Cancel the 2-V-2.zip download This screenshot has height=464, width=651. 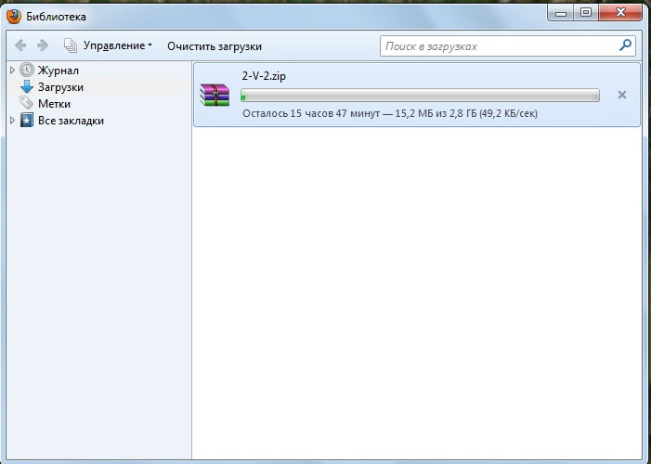(622, 95)
